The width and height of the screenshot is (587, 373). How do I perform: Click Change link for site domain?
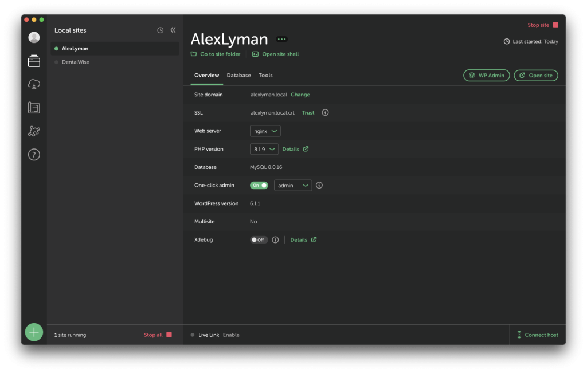point(300,95)
